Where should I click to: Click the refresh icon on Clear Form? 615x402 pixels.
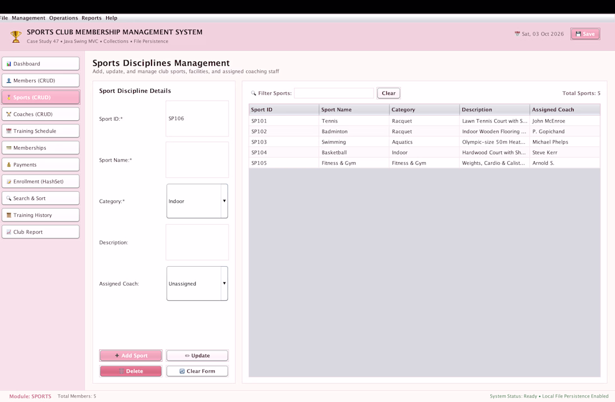[x=182, y=371]
